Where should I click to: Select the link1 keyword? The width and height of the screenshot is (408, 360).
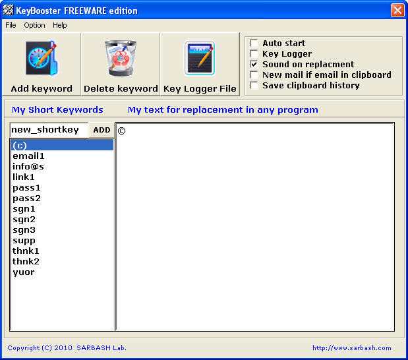[x=63, y=177]
